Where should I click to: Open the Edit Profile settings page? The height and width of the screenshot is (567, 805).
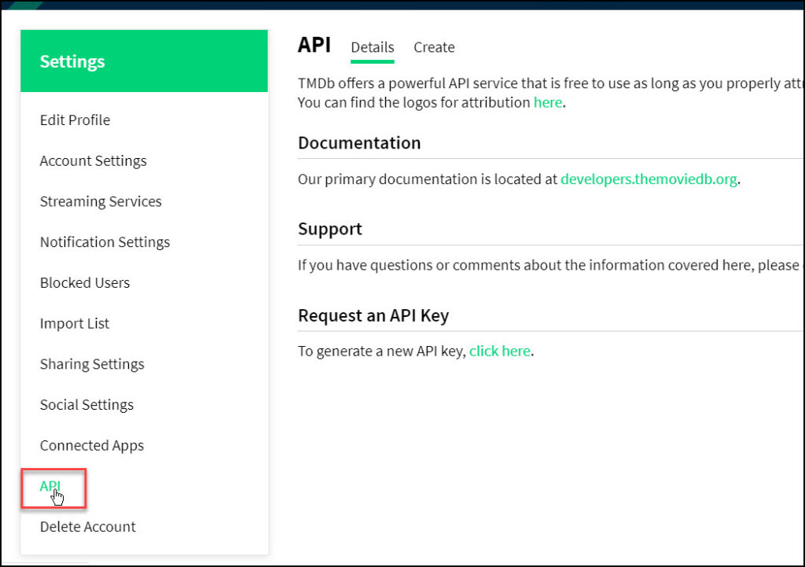click(x=75, y=120)
